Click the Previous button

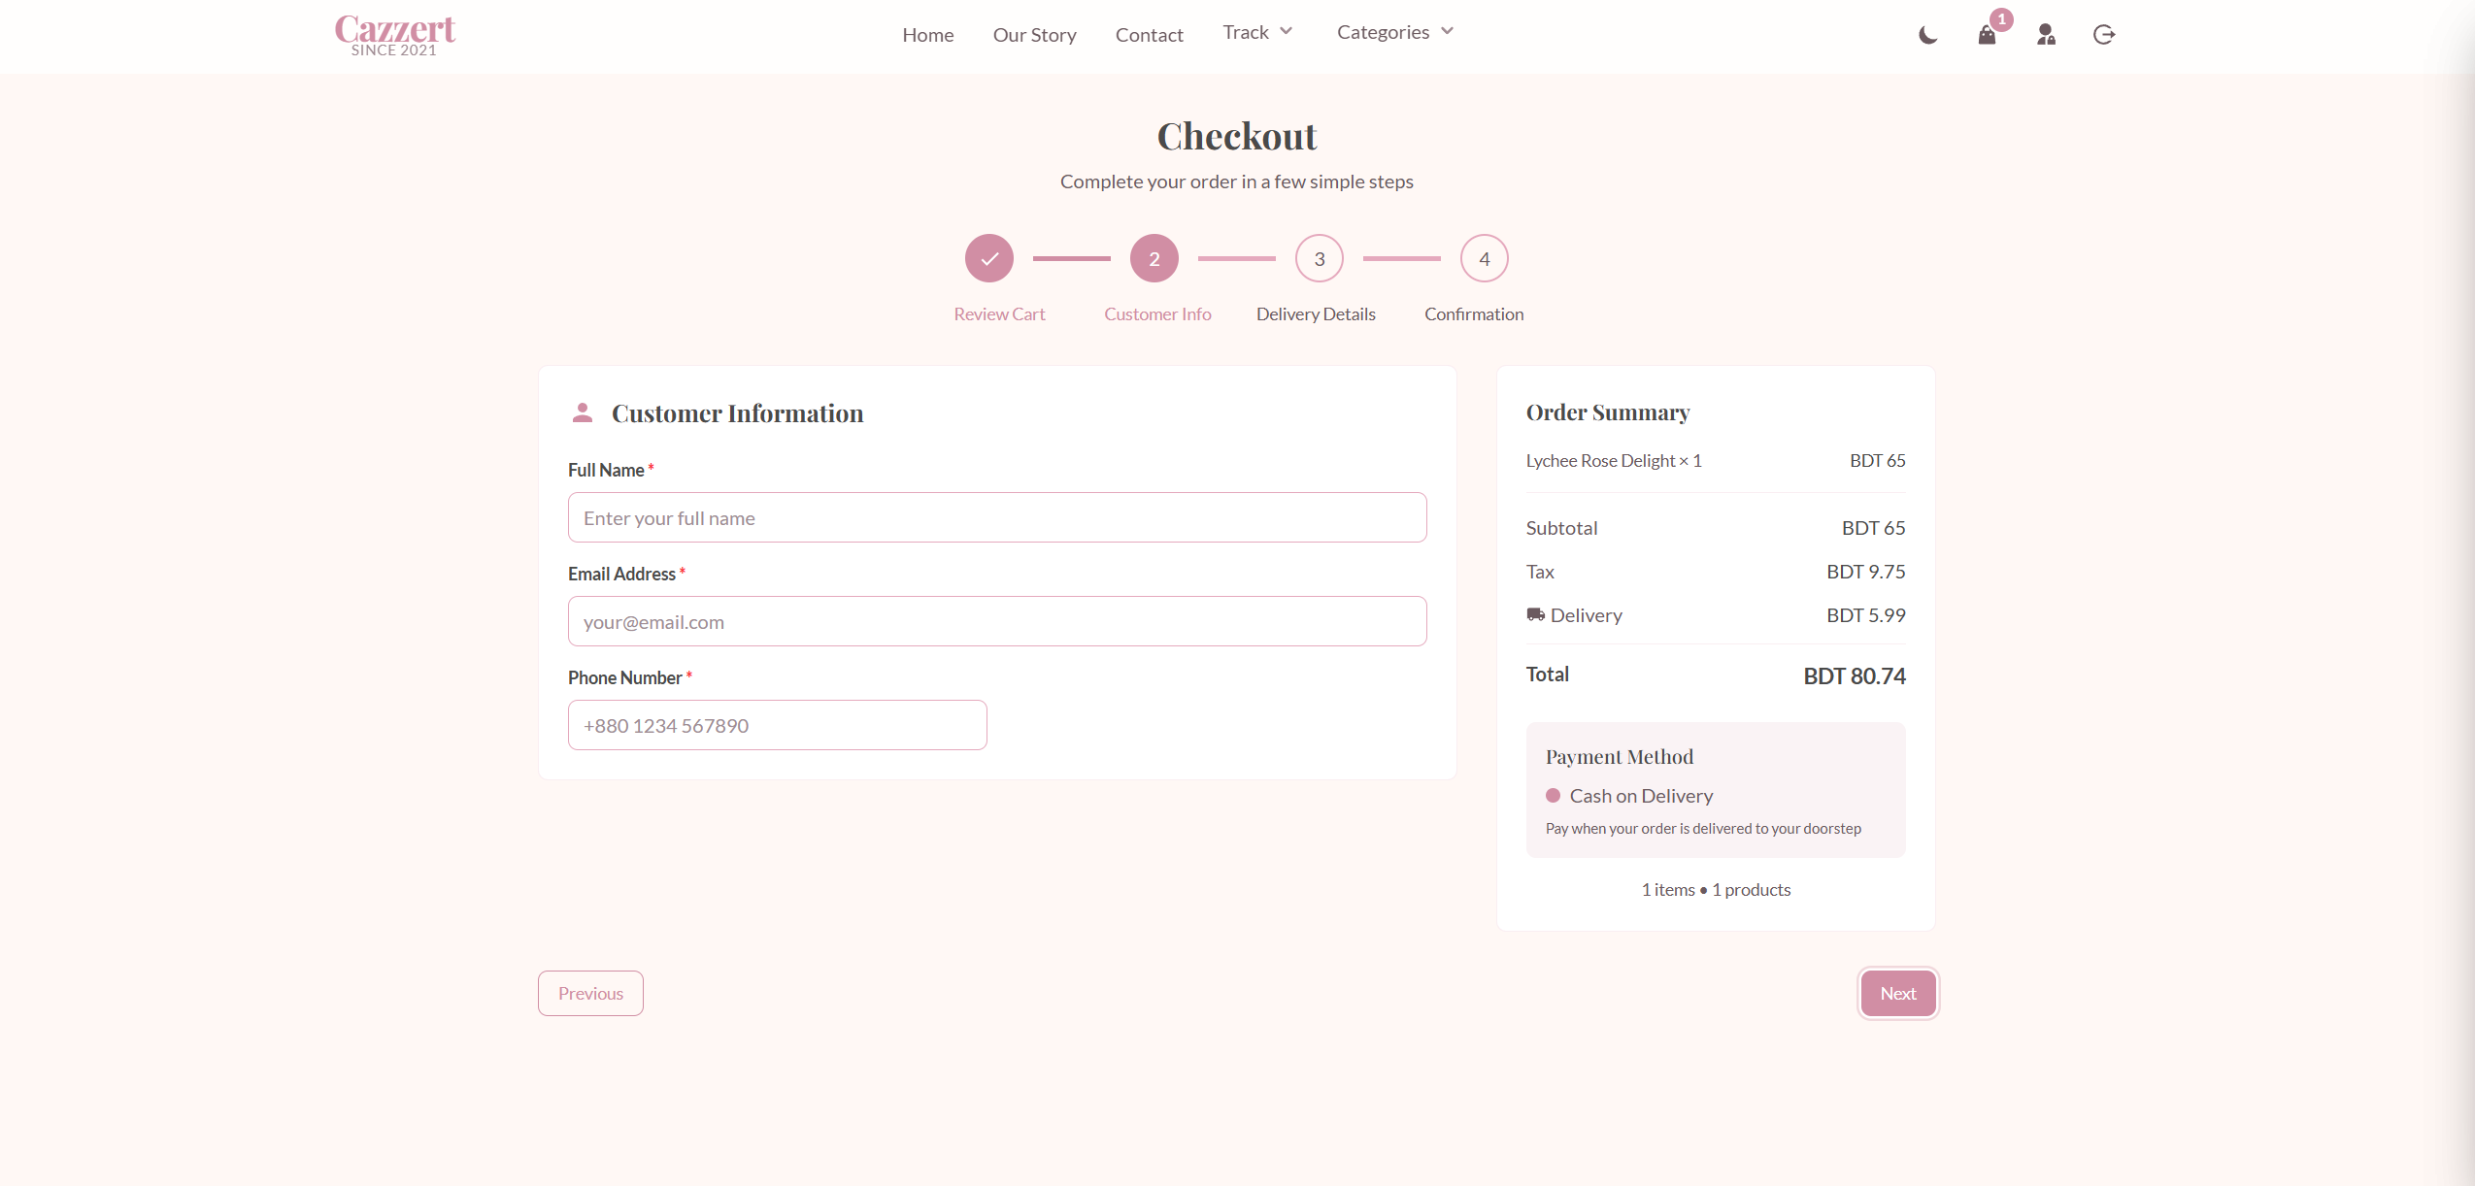[x=589, y=992]
